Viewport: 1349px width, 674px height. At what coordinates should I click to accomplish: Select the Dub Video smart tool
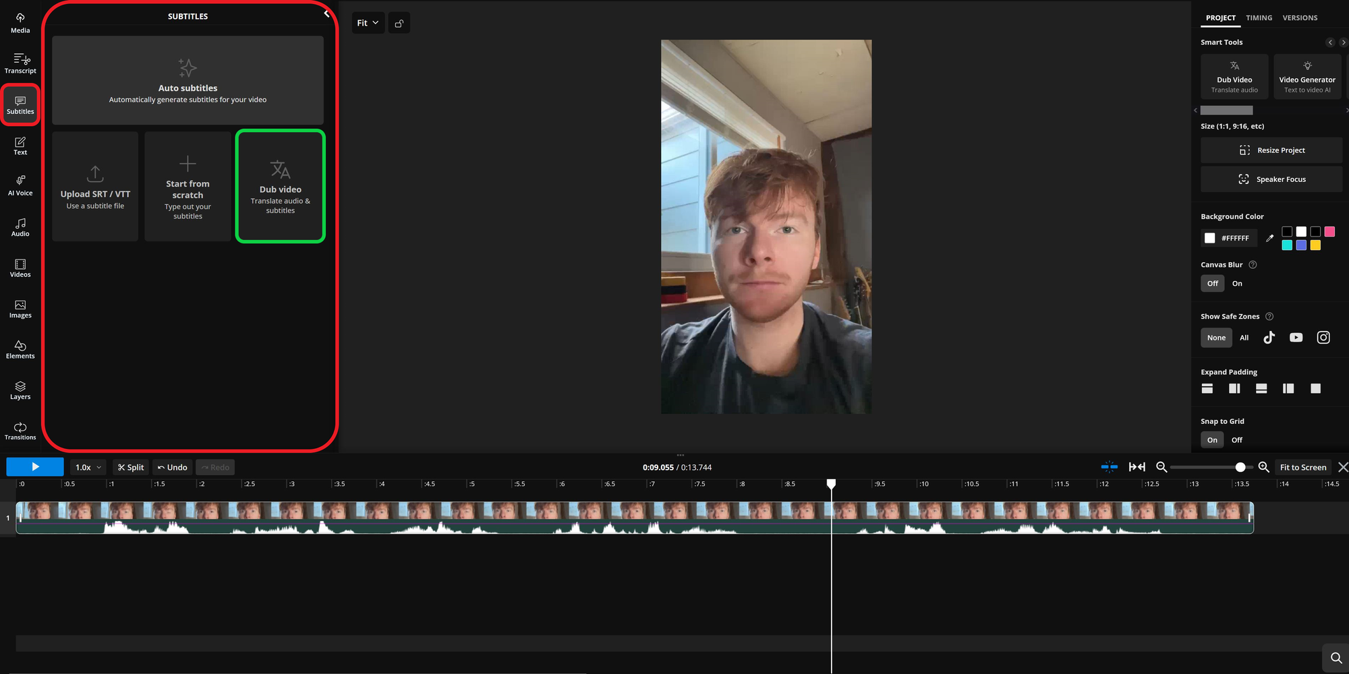1234,75
